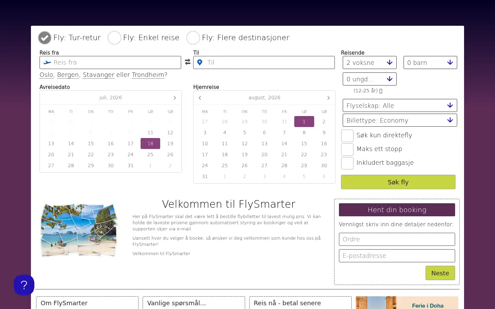Click the Neste button
Image resolution: width=495 pixels, height=309 pixels.
point(440,273)
